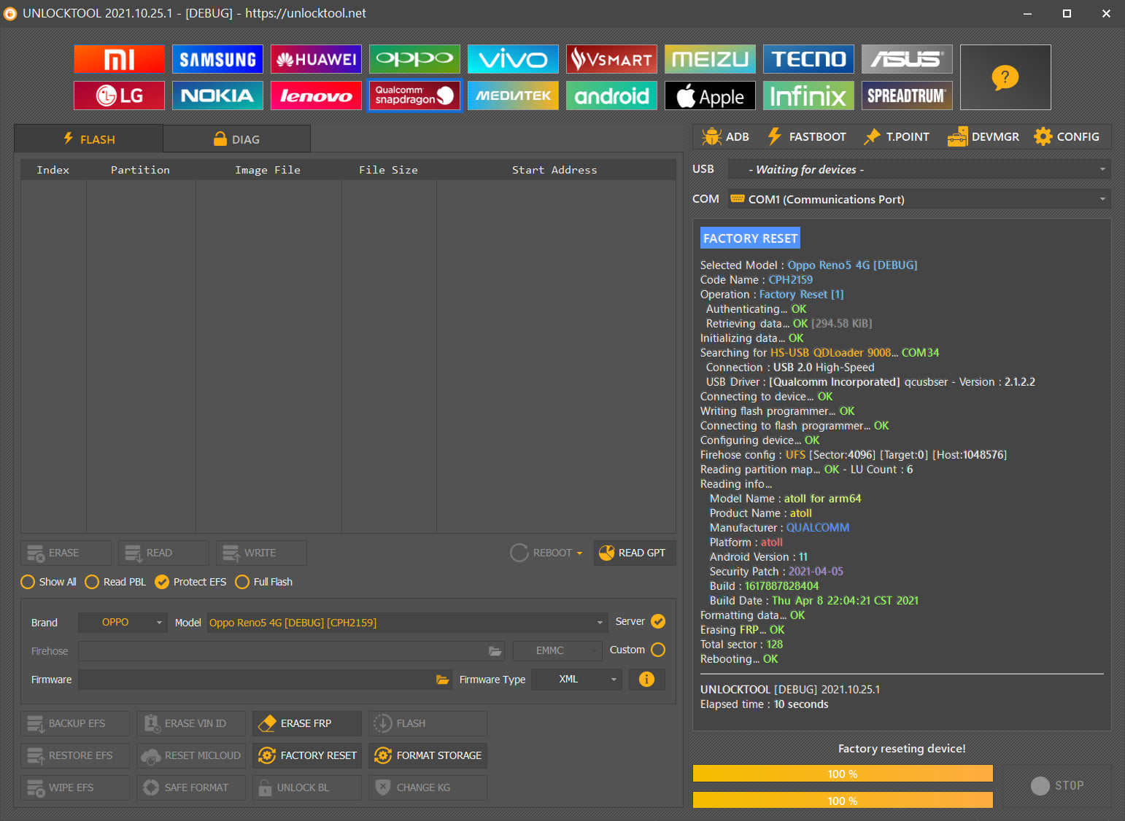Select the Qualcomm Snapdragon logo

(414, 96)
